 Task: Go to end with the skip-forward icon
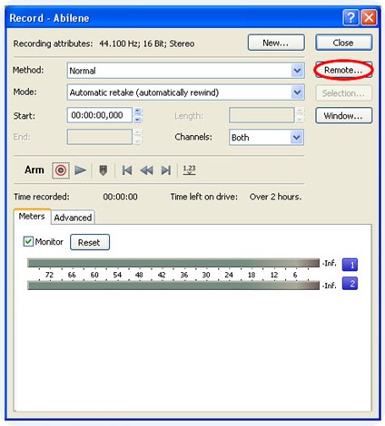pos(166,170)
